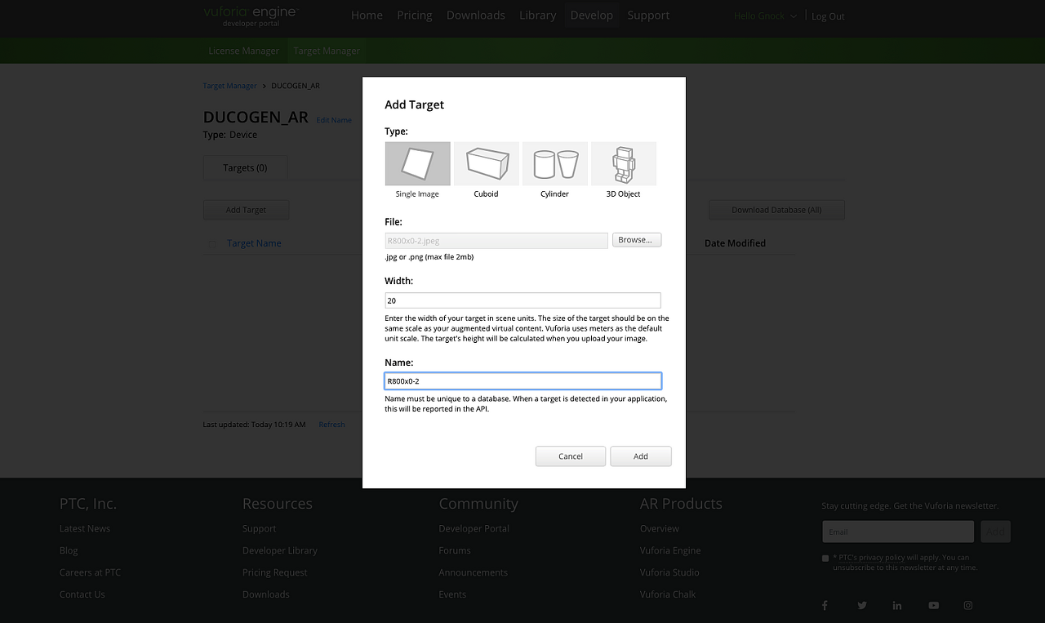Viewport: 1045px width, 623px height.
Task: Open the Pricing menu item
Action: tap(415, 16)
